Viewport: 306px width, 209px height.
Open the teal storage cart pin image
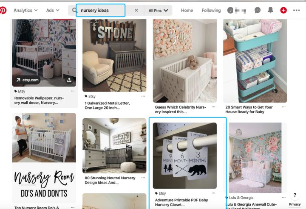(x=255, y=61)
